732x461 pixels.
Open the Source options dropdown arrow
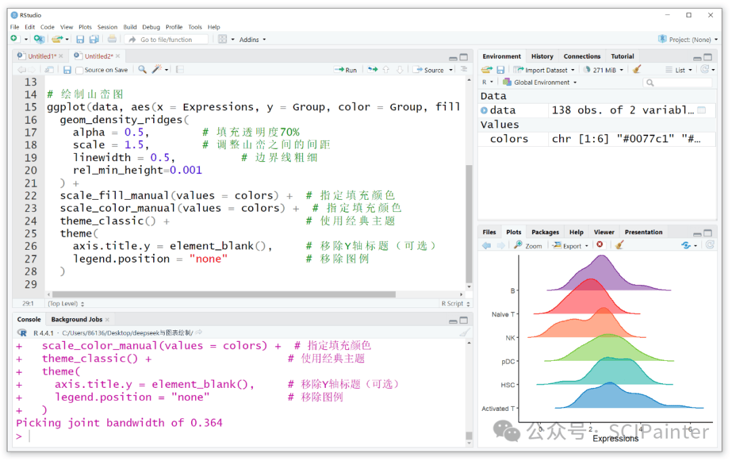(451, 70)
